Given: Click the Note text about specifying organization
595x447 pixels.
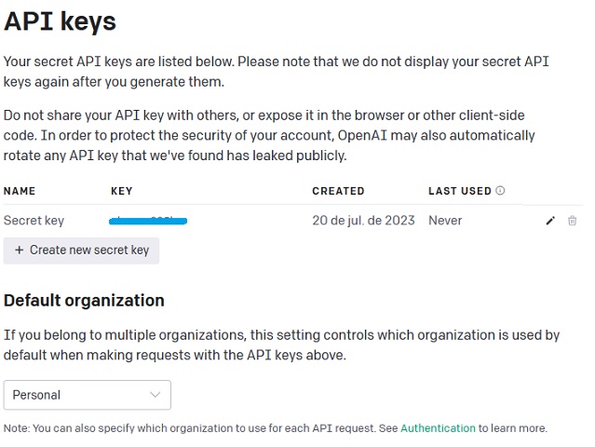Looking at the screenshot, I should click(x=275, y=428).
